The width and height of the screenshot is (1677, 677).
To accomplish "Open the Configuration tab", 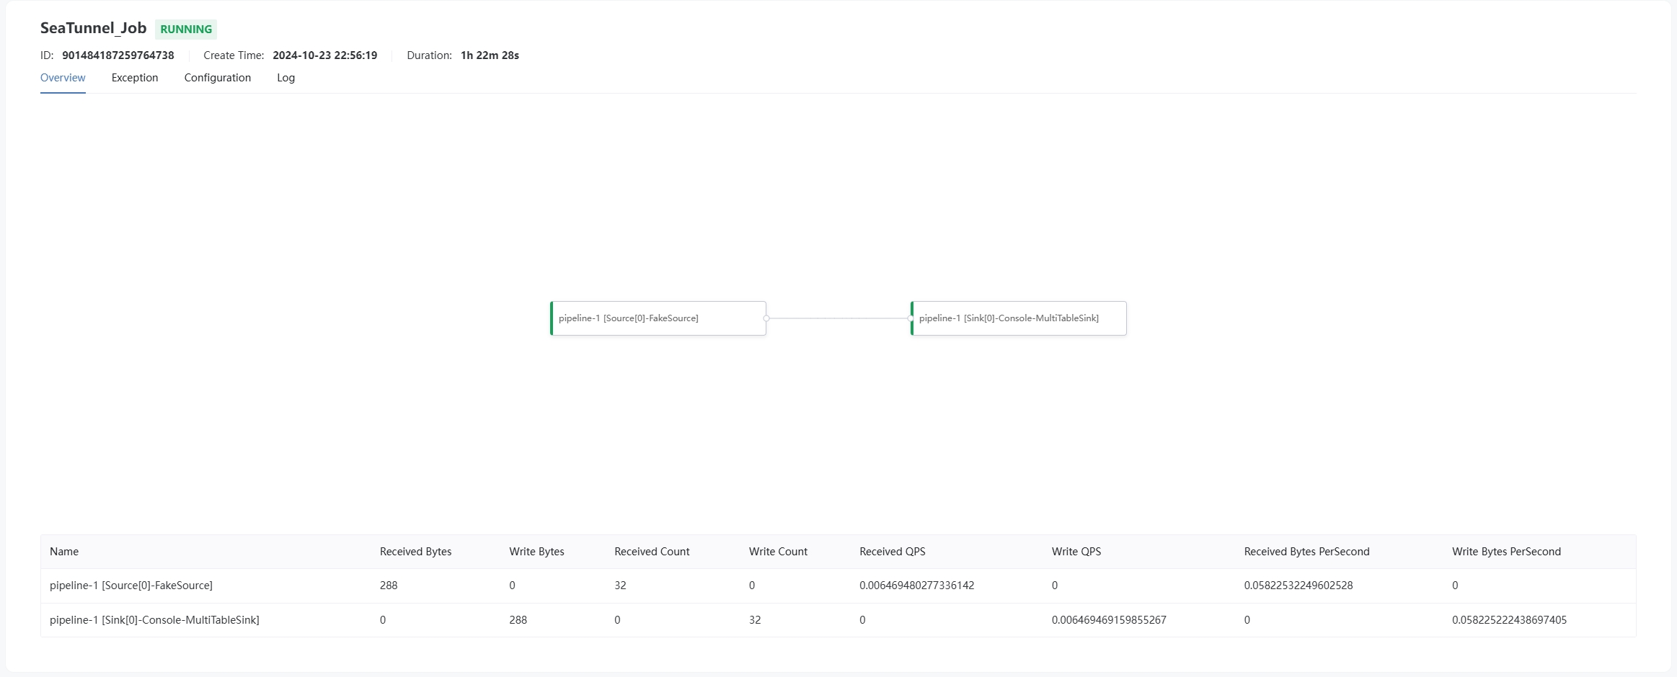I will pos(217,78).
